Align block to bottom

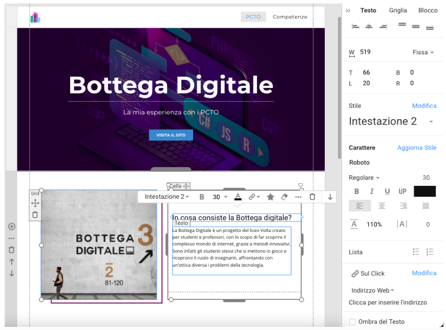(x=430, y=28)
